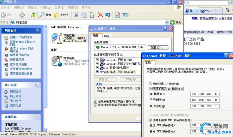This screenshot has width=233, height=137.
Task: Click the 配置(C)... button
Action: (158, 47)
